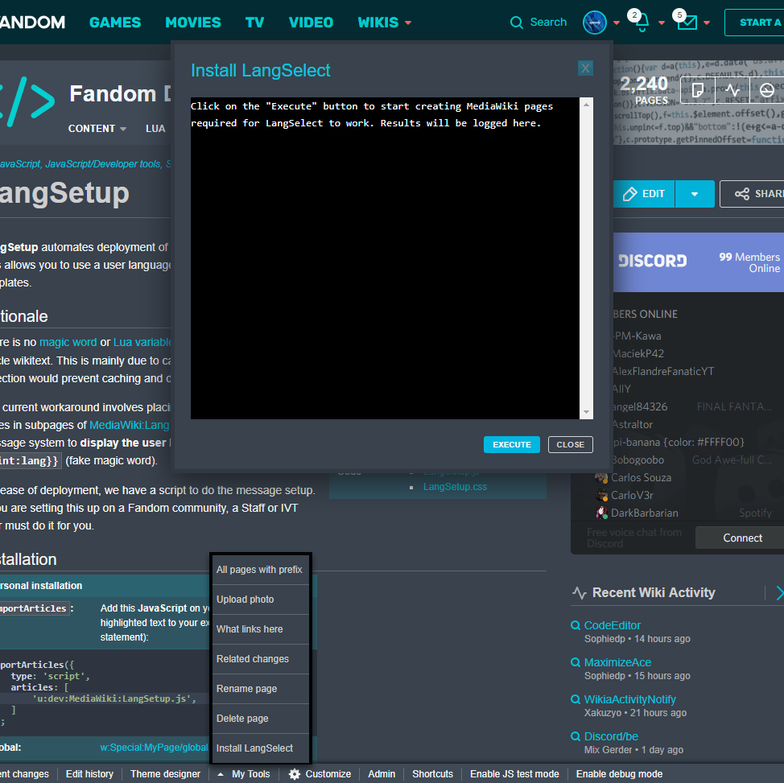Click Shortcuts in bottom toolbar
Viewport: 784px width, 783px height.
pyautogui.click(x=432, y=774)
